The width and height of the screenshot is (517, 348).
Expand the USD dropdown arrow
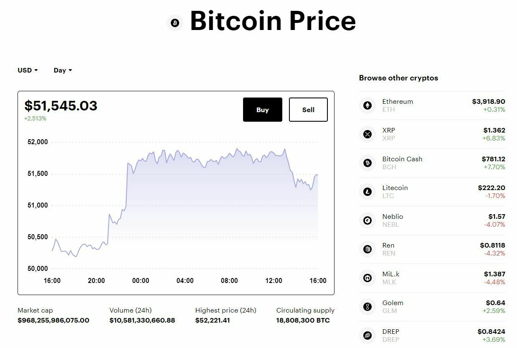(37, 70)
